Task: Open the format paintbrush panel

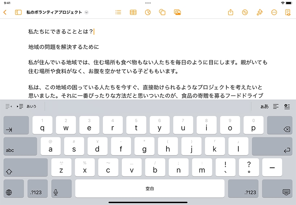Action: pyautogui.click(x=259, y=12)
